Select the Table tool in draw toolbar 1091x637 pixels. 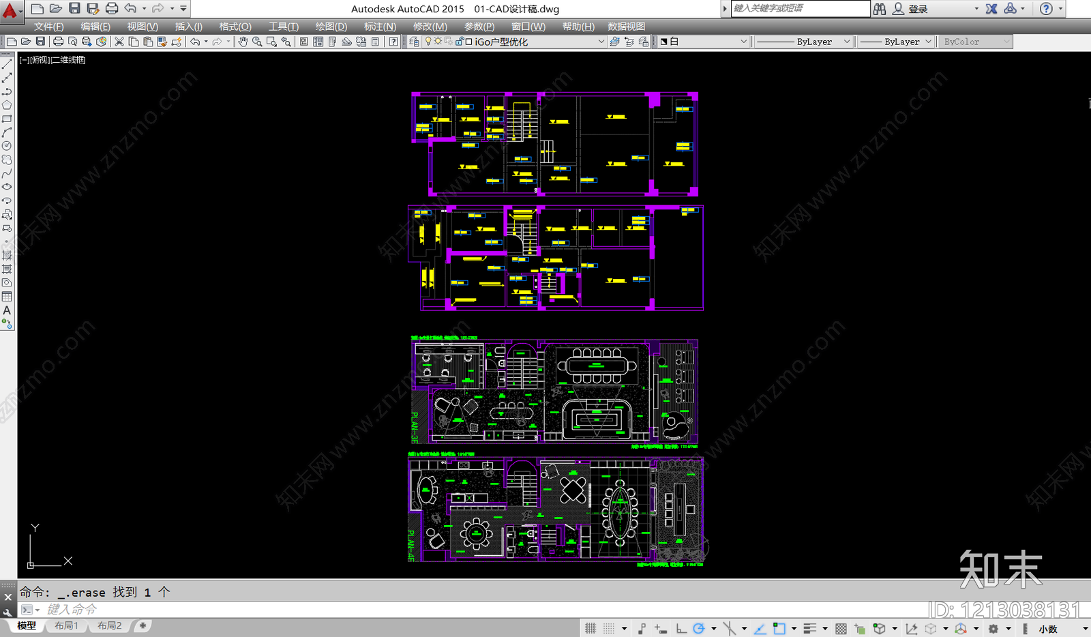(7, 297)
